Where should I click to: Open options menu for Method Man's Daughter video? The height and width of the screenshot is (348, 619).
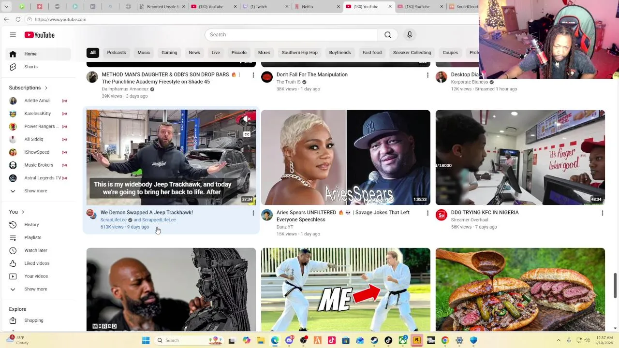click(253, 75)
